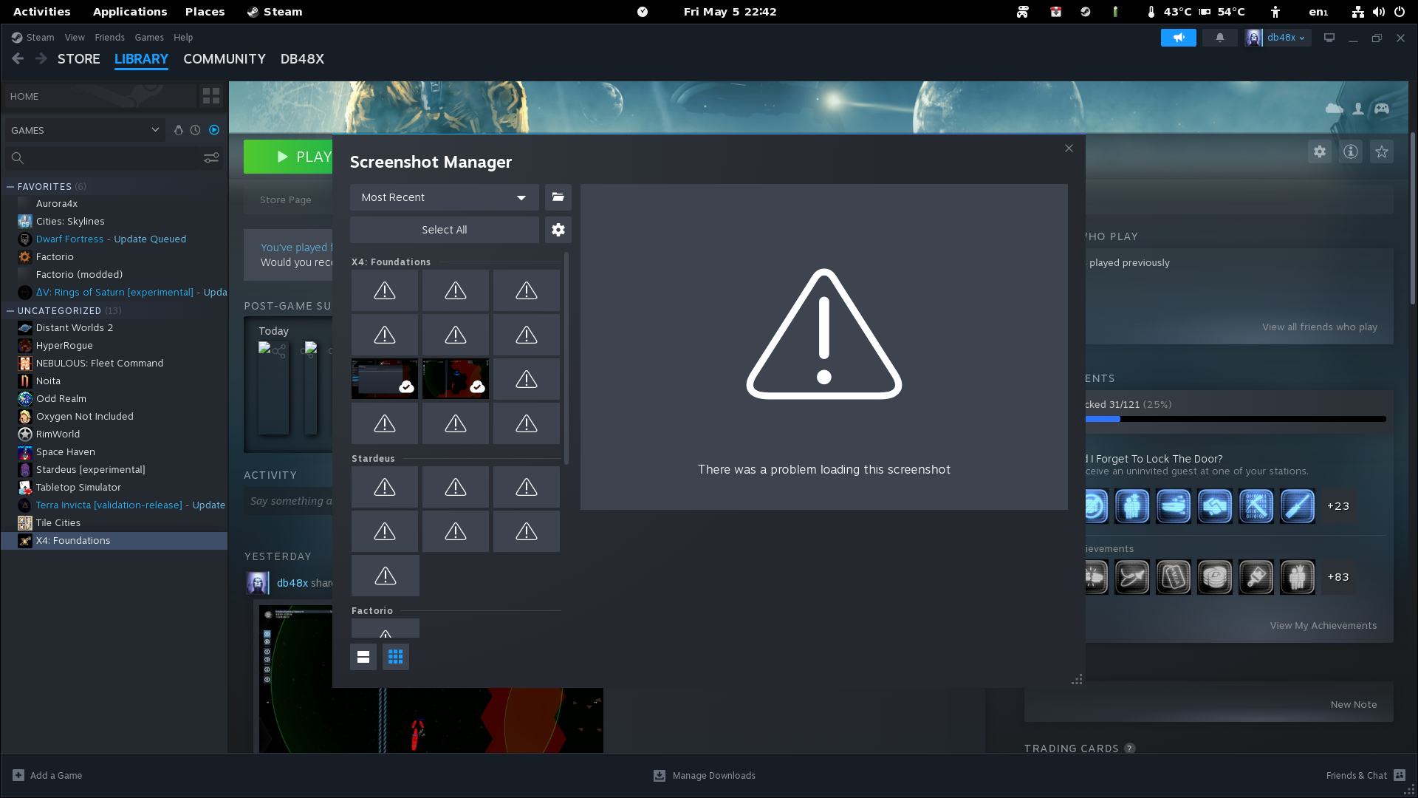This screenshot has height=798, width=1418.
Task: Toggle the Linux penguin games filter
Action: 178,130
